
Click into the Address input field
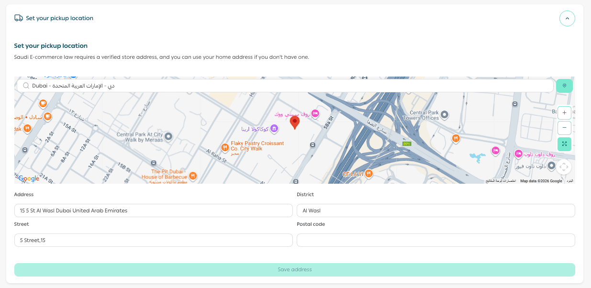[153, 210]
